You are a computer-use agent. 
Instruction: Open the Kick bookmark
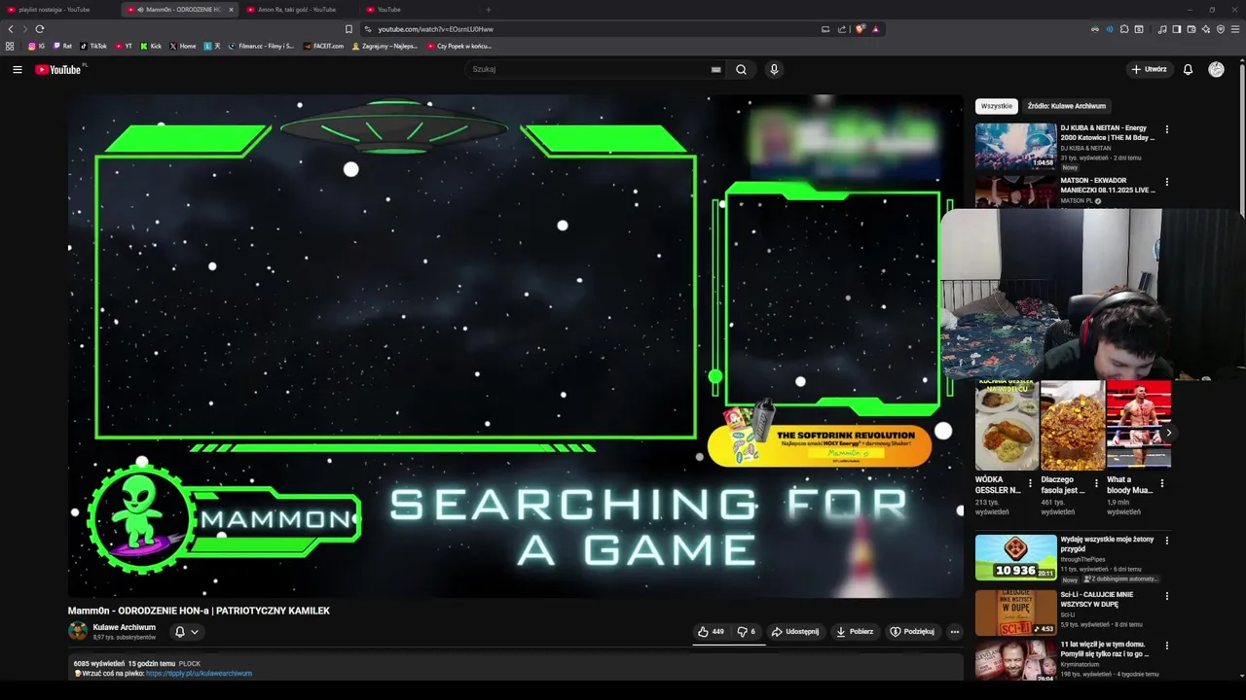(x=151, y=46)
